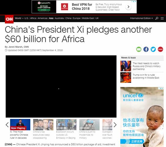The height and width of the screenshot is (147, 166).
Task: Open Africa section in navigation
Action: pos(33,18)
